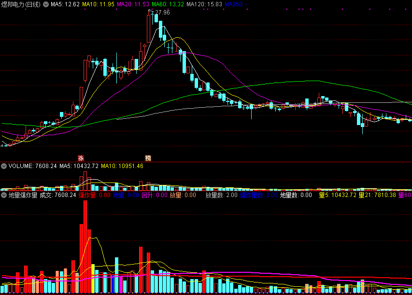Click the 涨 marker icon

point(81,158)
